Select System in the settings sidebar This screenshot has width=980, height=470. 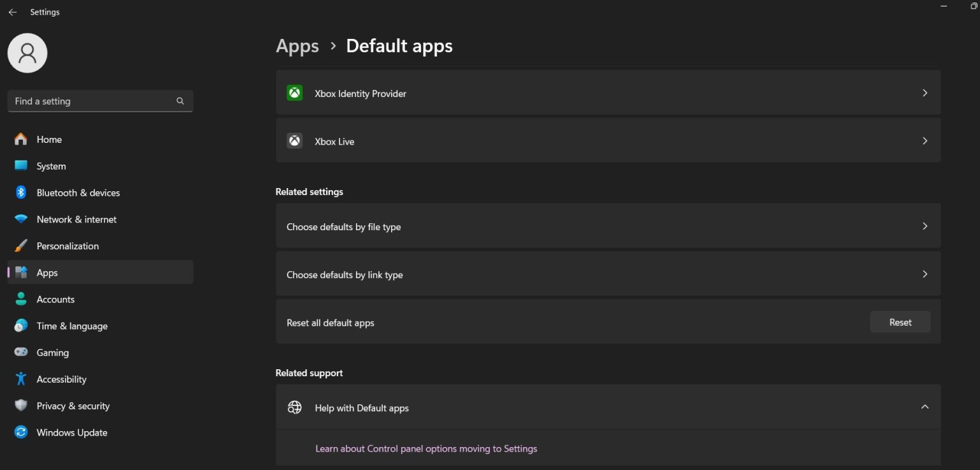coord(51,166)
